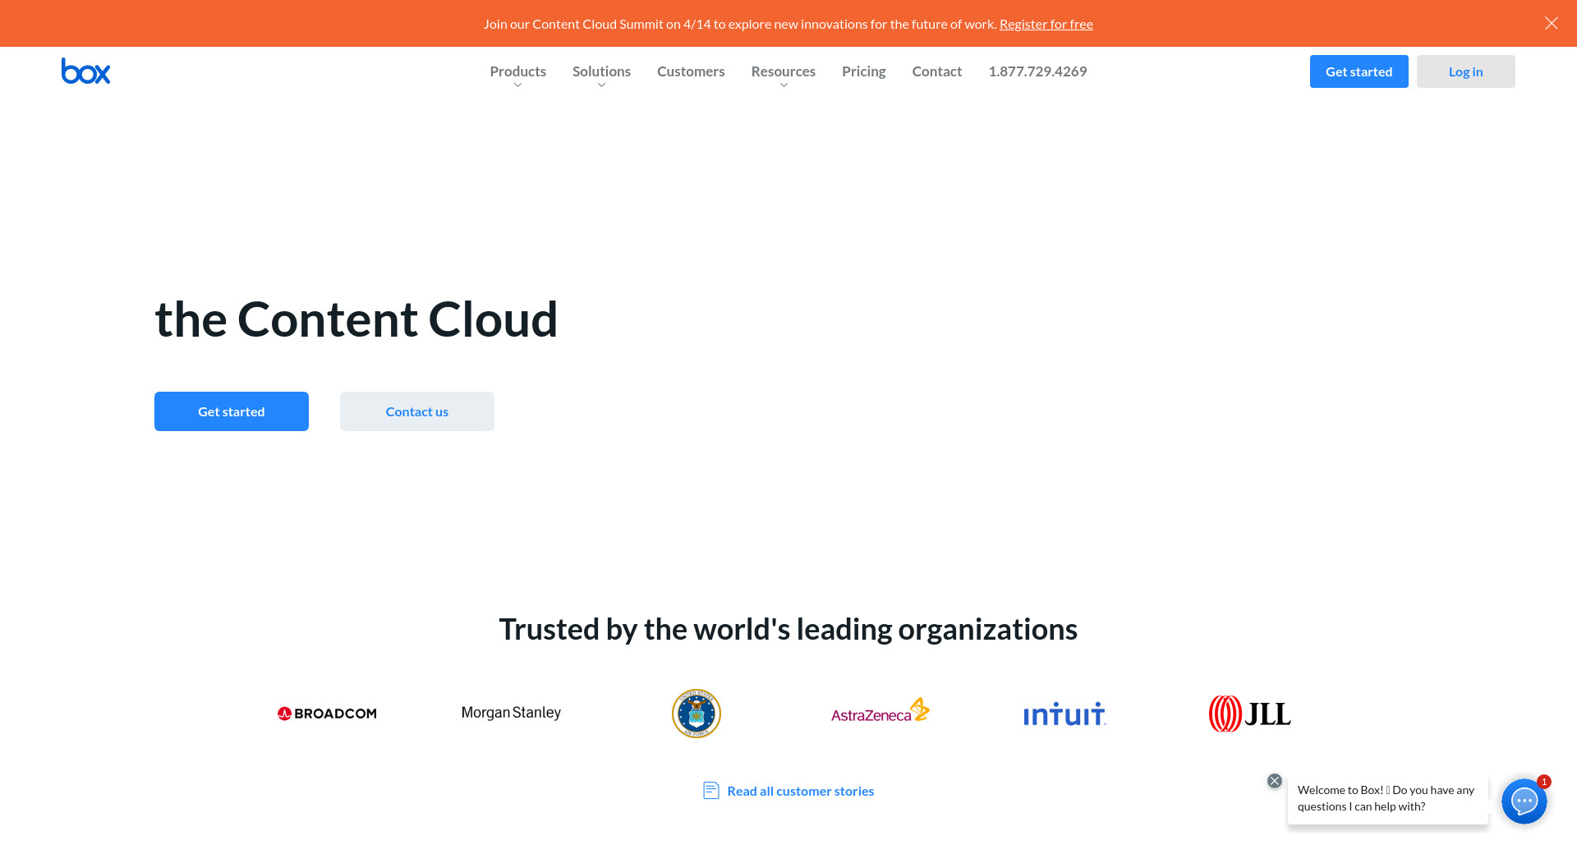The width and height of the screenshot is (1577, 854).
Task: Close the orange announcement banner
Action: tap(1551, 23)
